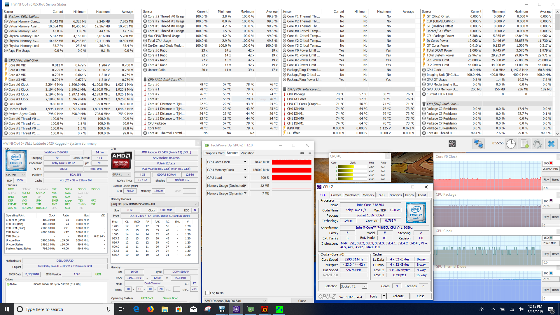Screen dimensions: 560x315
Task: Open the CPU-Z Bench tab
Action: [409, 195]
